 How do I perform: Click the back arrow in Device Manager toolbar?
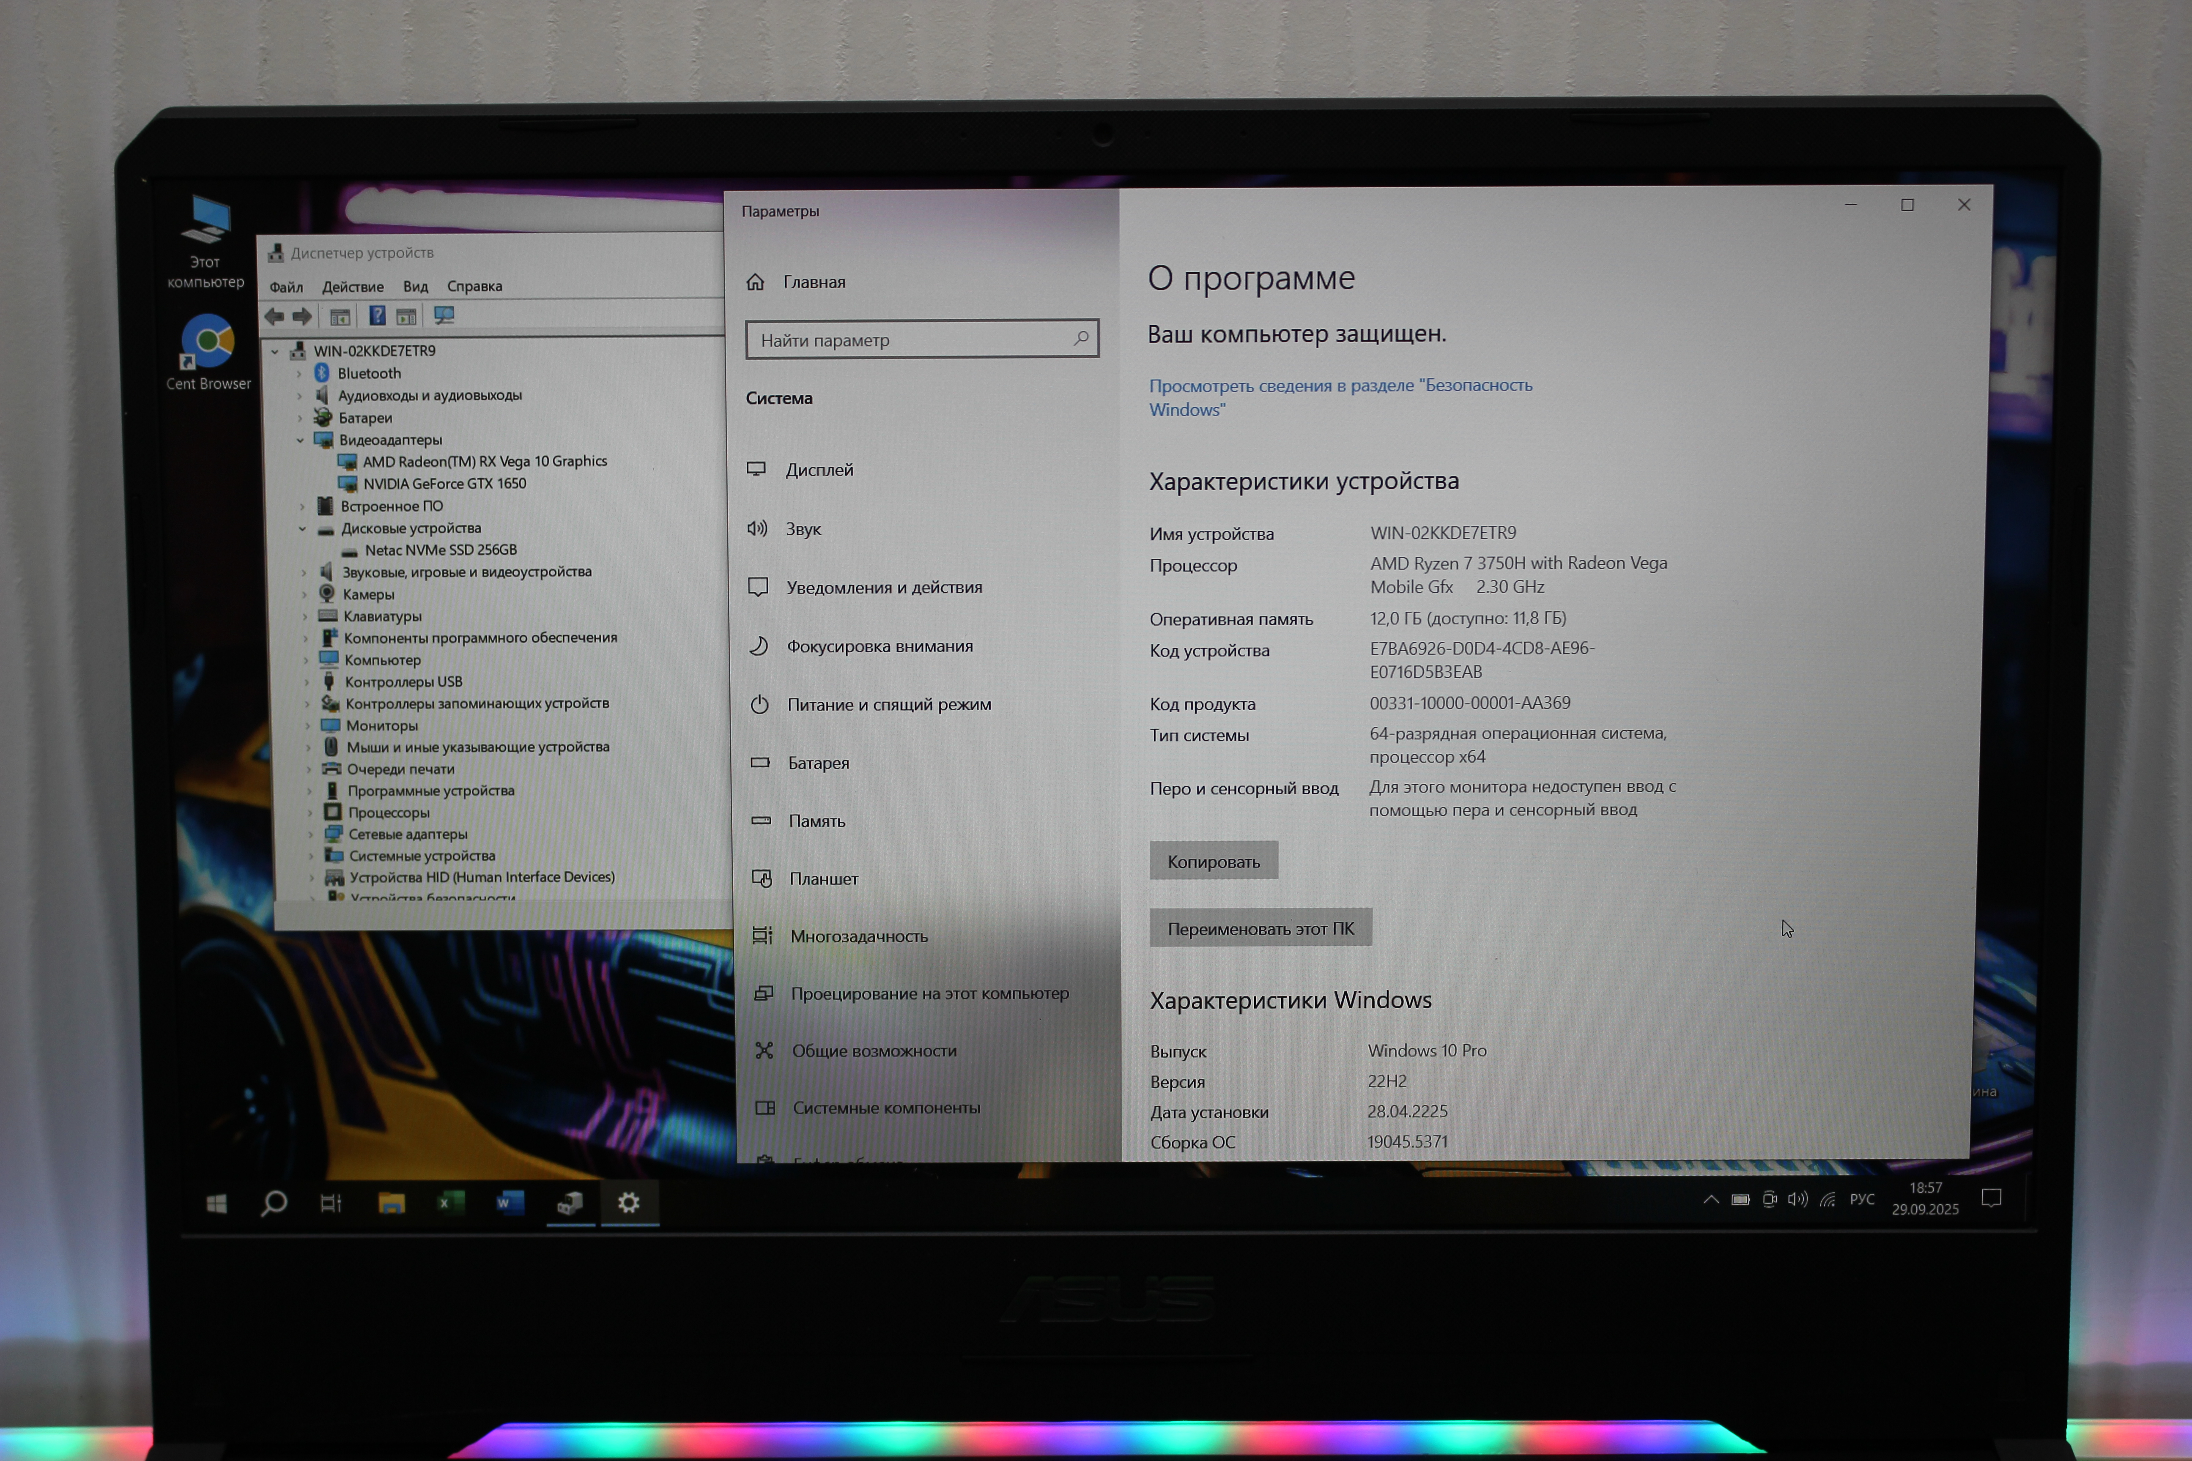[x=274, y=317]
